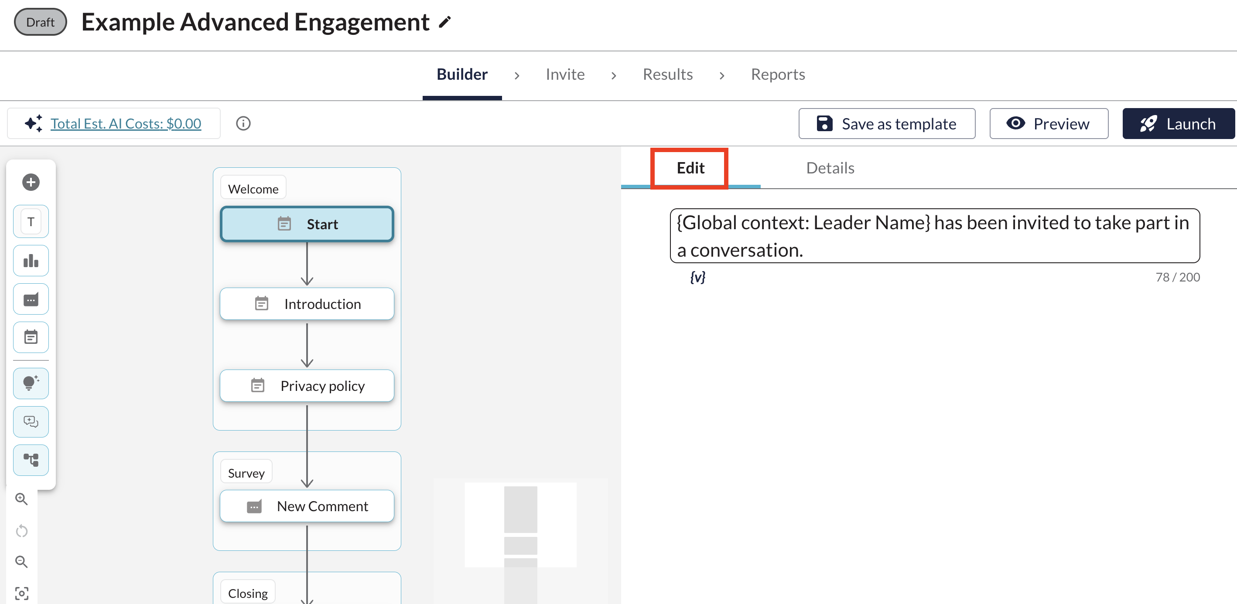Select the Introduction node
Screen dimensions: 1237x604
pyautogui.click(x=307, y=304)
